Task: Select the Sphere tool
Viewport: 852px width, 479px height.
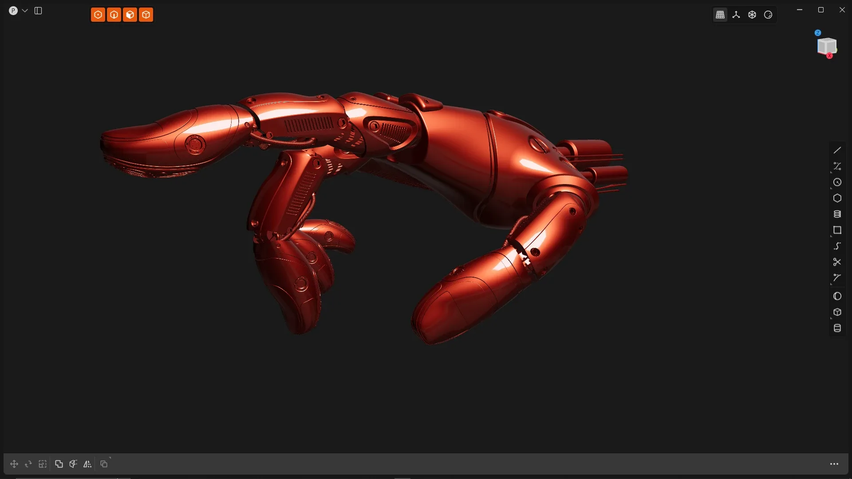Action: [837, 296]
